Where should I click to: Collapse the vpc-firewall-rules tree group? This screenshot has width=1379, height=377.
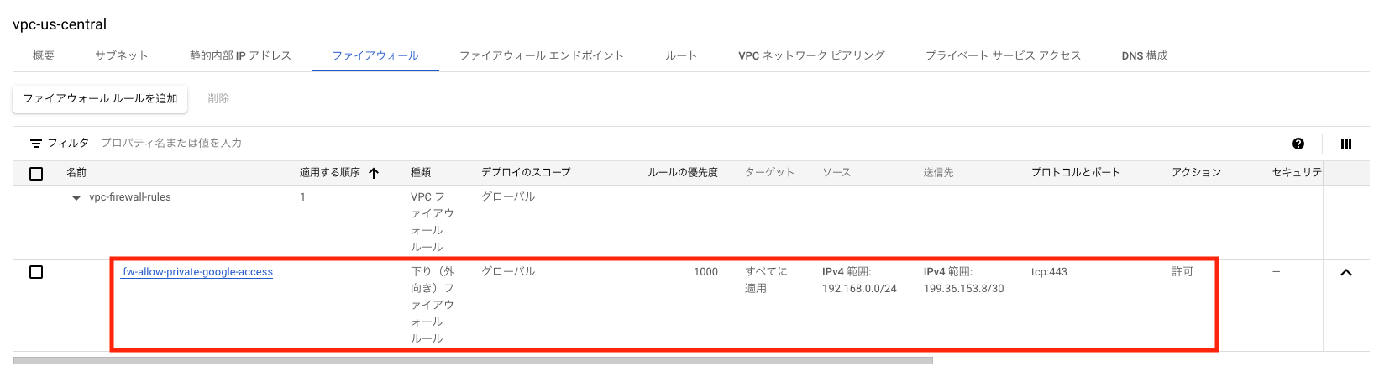tap(76, 198)
